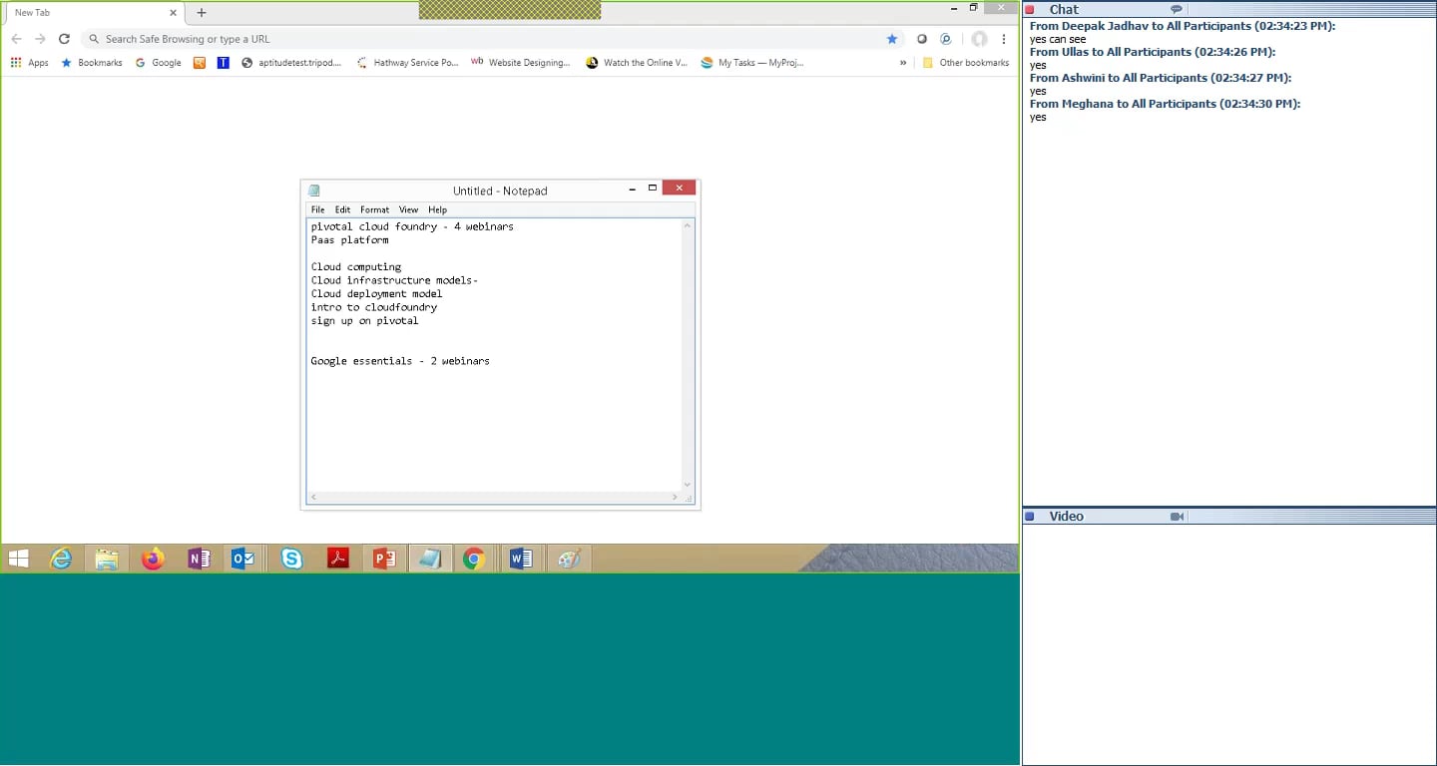Go back in Chrome browser
The width and height of the screenshot is (1437, 766).
pos(16,39)
